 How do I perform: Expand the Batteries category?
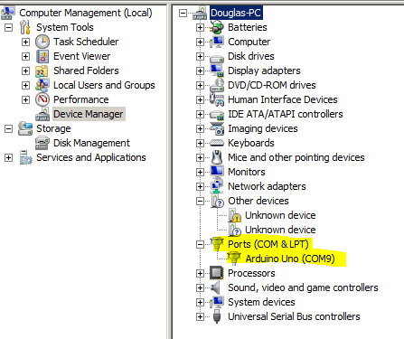(200, 27)
